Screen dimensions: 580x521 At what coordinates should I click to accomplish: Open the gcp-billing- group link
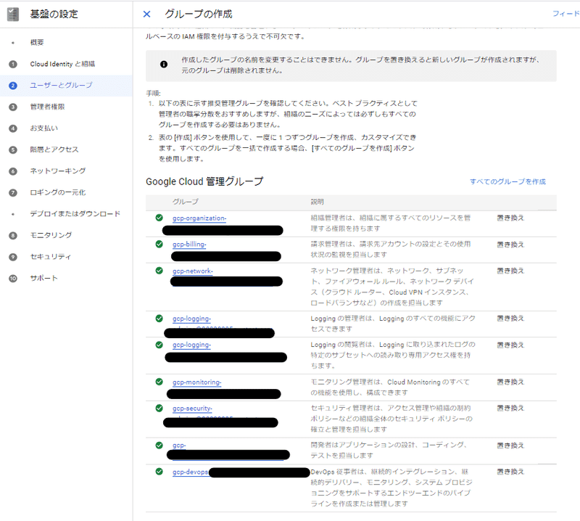coord(189,245)
